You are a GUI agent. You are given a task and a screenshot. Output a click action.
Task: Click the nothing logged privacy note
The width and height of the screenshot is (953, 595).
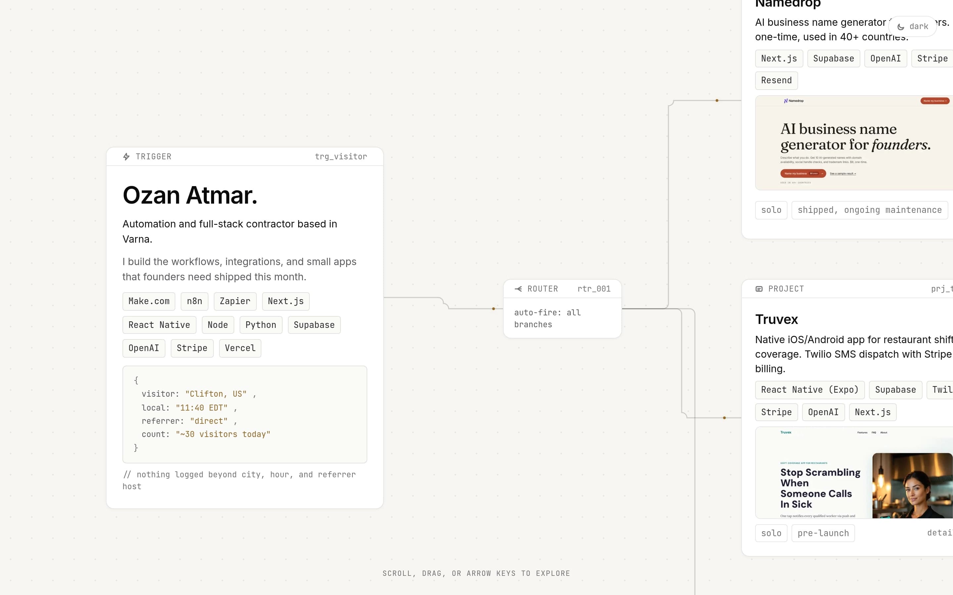point(239,481)
